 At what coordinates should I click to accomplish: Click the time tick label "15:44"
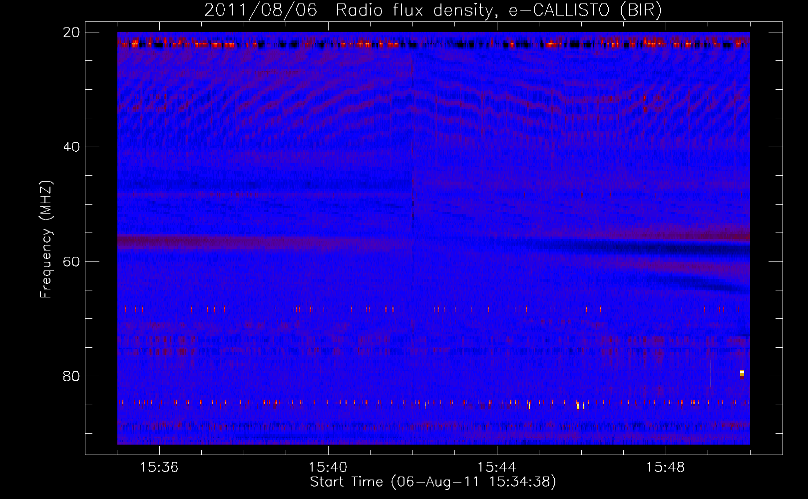pos(497,468)
